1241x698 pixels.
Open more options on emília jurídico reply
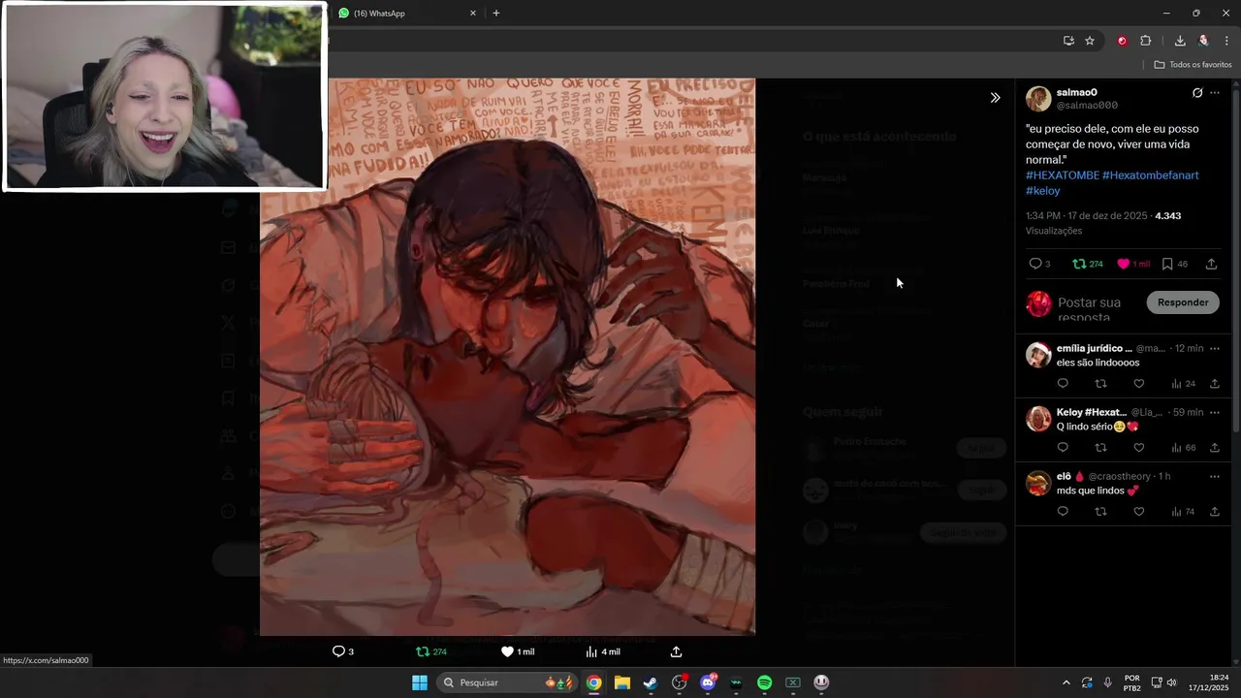(x=1215, y=348)
